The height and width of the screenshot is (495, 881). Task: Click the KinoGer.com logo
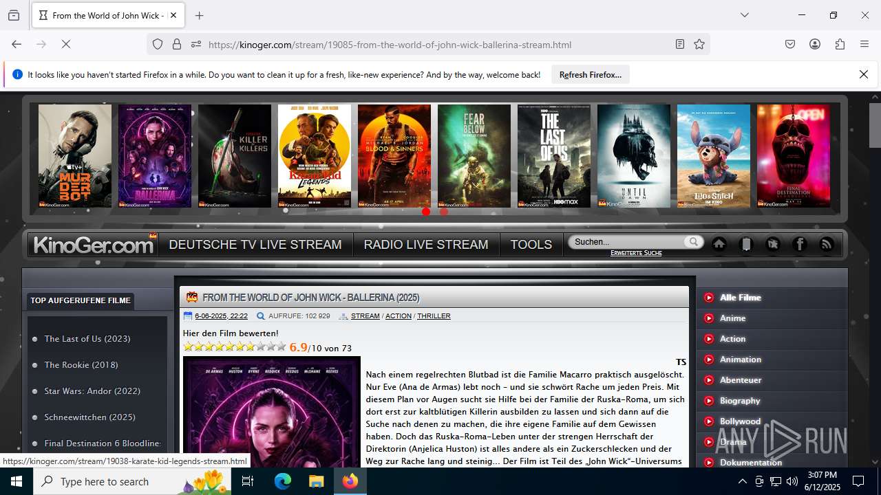tap(94, 244)
